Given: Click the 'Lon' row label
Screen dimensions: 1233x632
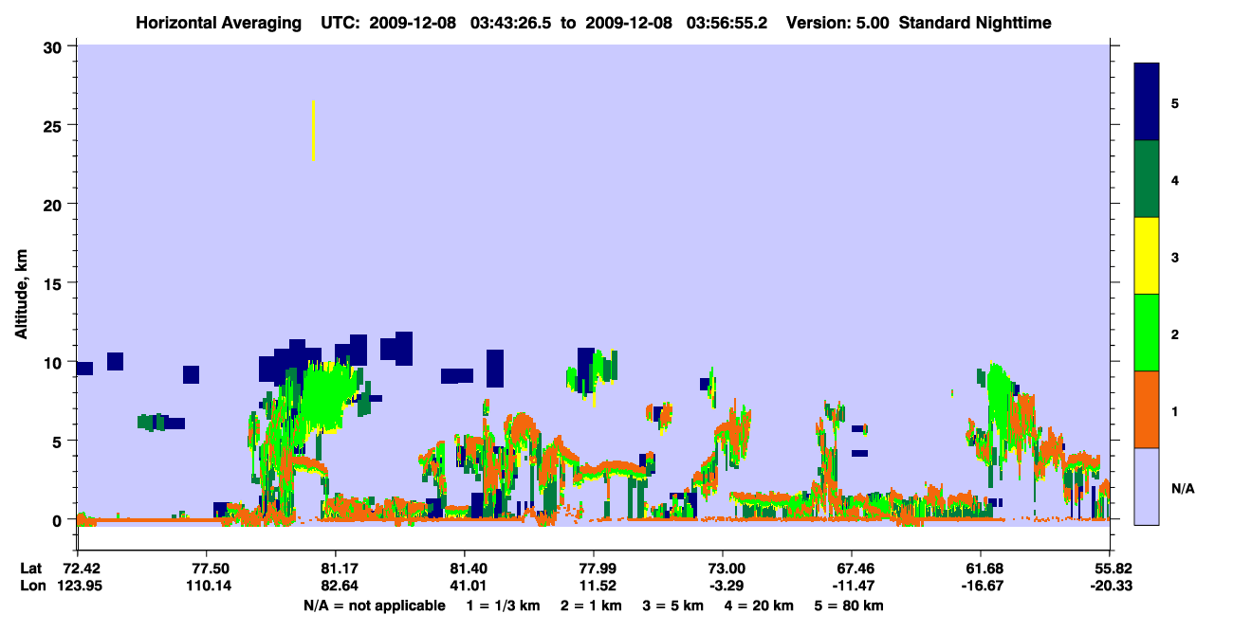Looking at the screenshot, I should pos(31,586).
